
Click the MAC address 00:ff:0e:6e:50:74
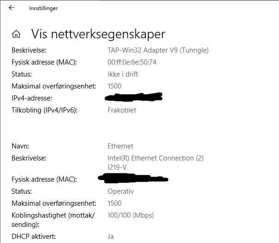132,62
